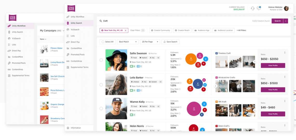View Profile for Leila Barker
296x140 pixels.
point(273,90)
